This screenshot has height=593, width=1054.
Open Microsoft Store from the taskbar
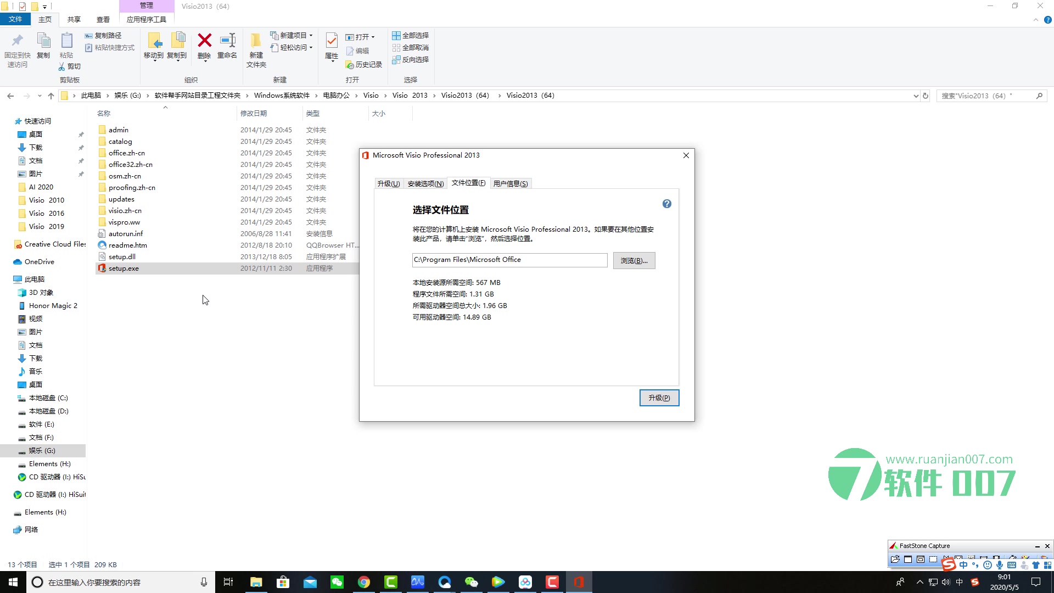[x=283, y=582]
